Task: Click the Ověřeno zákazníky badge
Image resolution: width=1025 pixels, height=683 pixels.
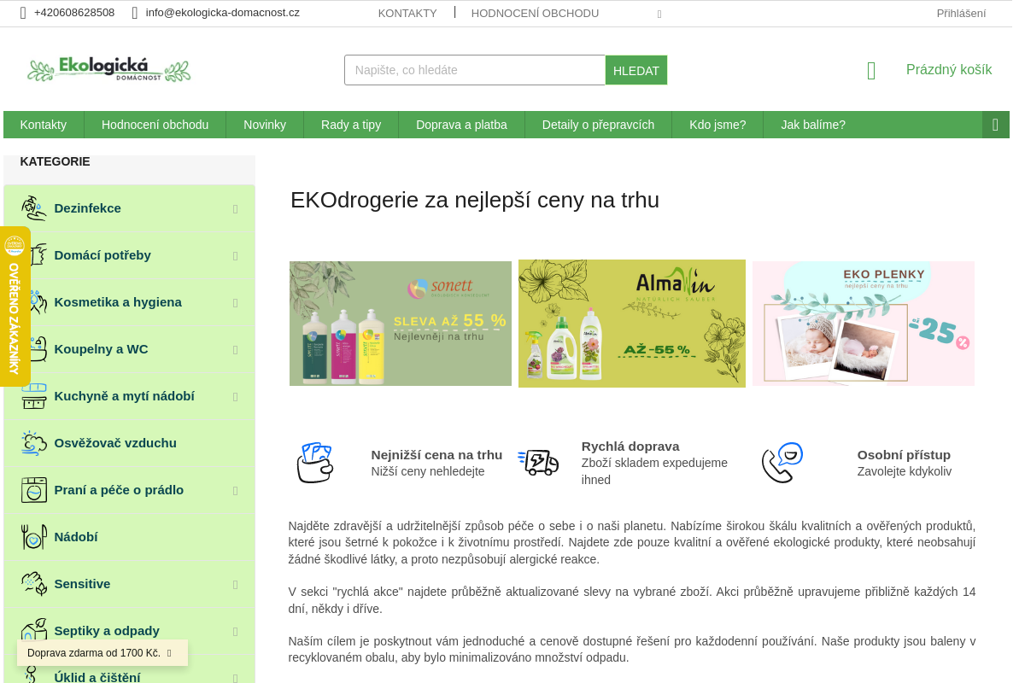Action: (x=15, y=306)
